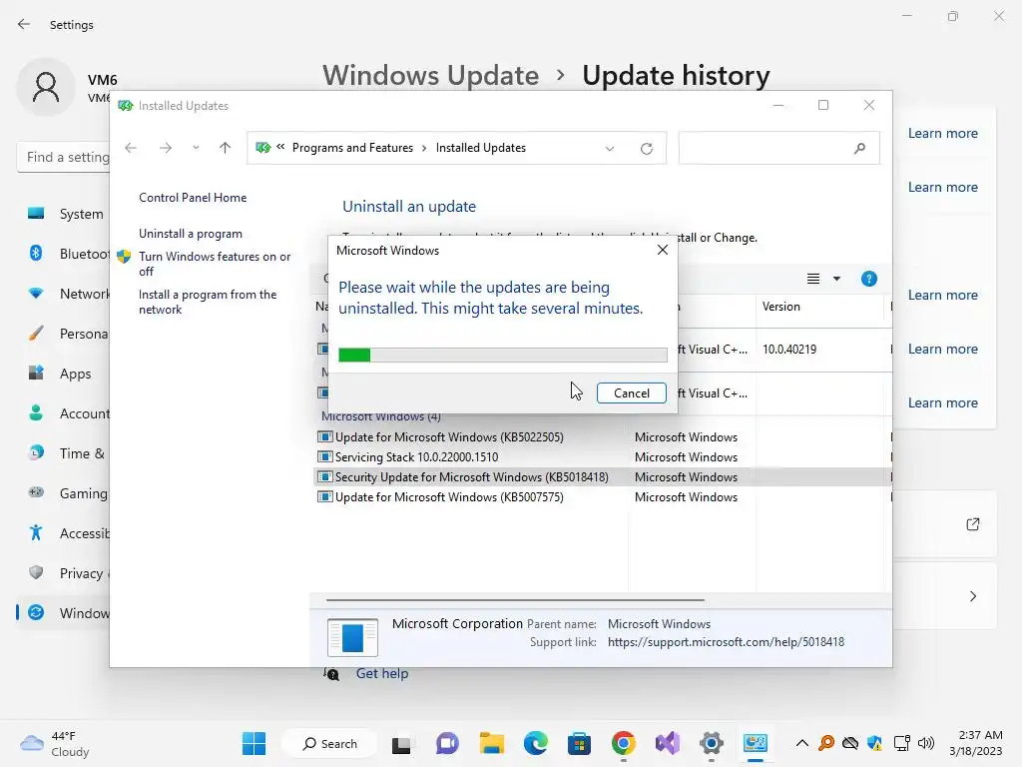Select Update for Microsoft Windows (KB5007575)
The image size is (1022, 767).
449,497
